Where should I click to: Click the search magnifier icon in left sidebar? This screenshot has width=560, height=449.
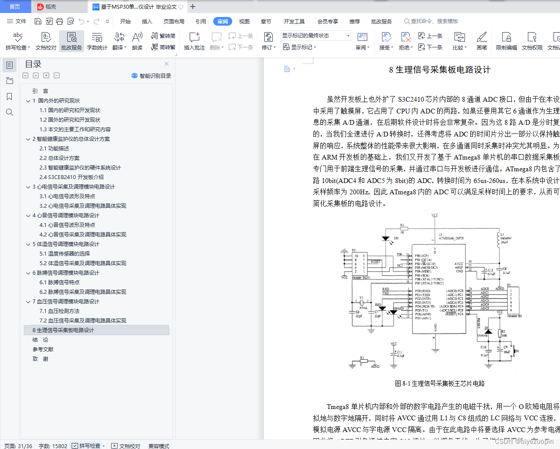point(10,112)
